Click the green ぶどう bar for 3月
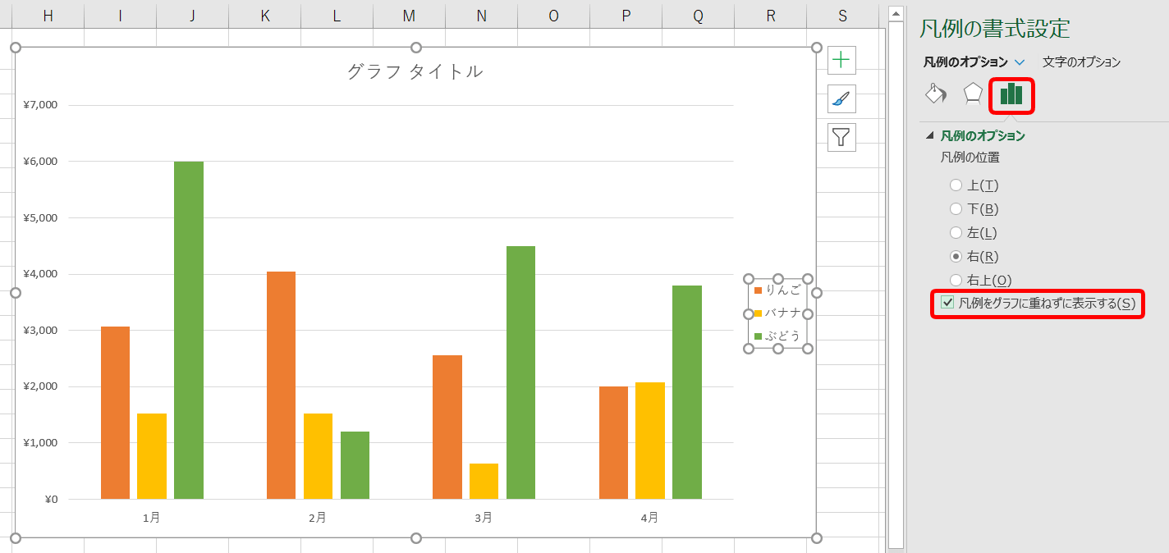1169x553 pixels. (x=520, y=372)
